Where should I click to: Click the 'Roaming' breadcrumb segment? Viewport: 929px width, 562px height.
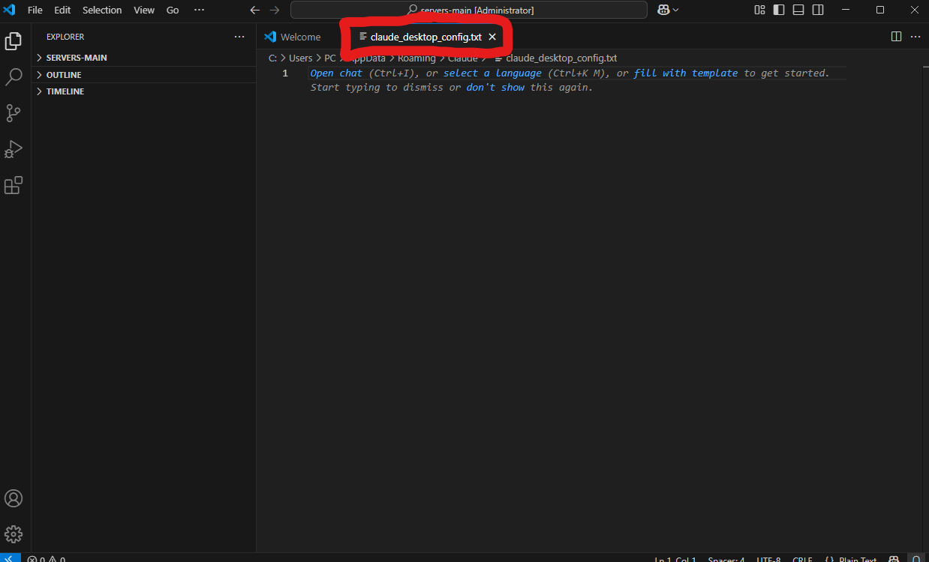(416, 58)
